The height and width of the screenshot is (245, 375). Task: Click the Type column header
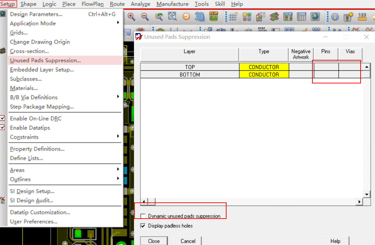pyautogui.click(x=264, y=55)
